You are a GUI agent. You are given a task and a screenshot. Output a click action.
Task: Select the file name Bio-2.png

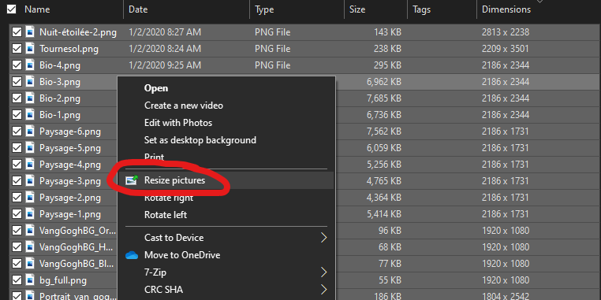(60, 98)
